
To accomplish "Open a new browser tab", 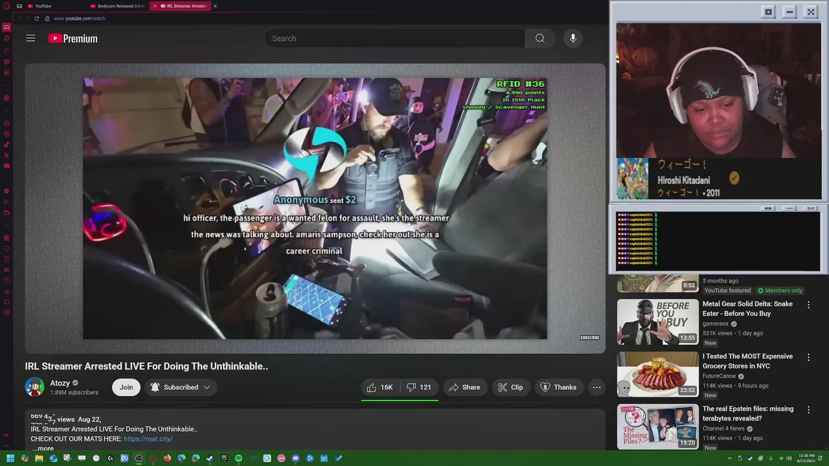I will 215,6.
